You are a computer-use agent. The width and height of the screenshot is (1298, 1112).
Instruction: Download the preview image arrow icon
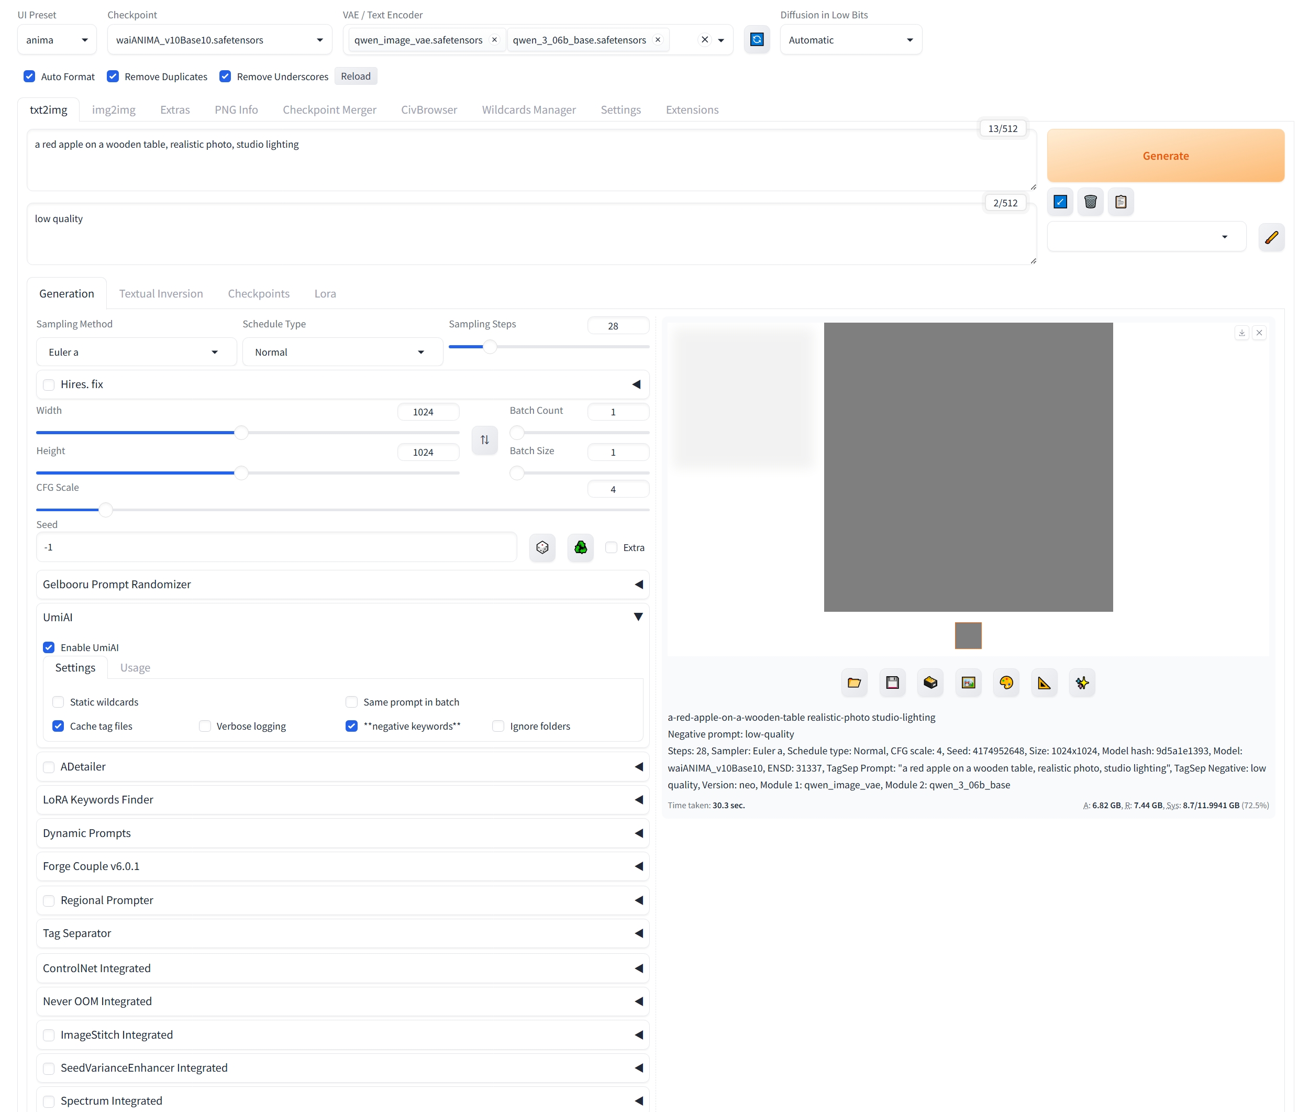(1241, 333)
